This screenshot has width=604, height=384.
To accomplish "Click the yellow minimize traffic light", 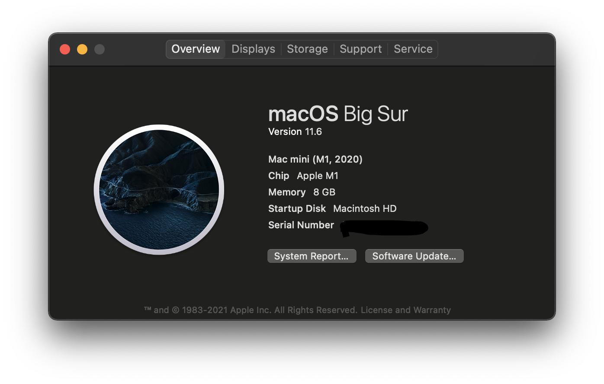I will click(82, 49).
